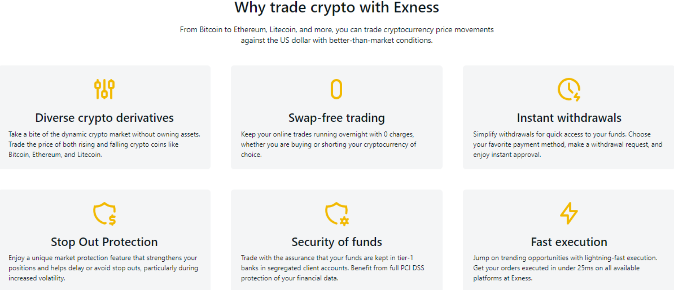
Task: Click the unique market protection description
Action: coord(103,268)
